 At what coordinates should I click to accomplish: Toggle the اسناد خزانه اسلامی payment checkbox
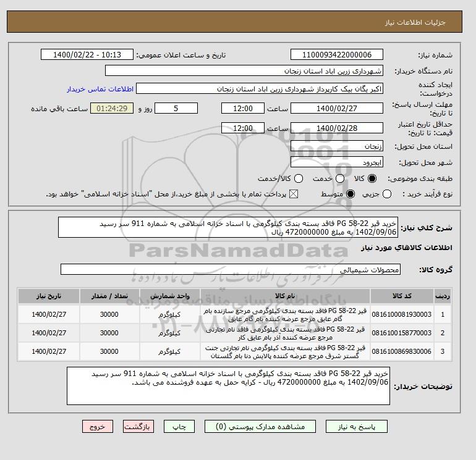pos(294,194)
